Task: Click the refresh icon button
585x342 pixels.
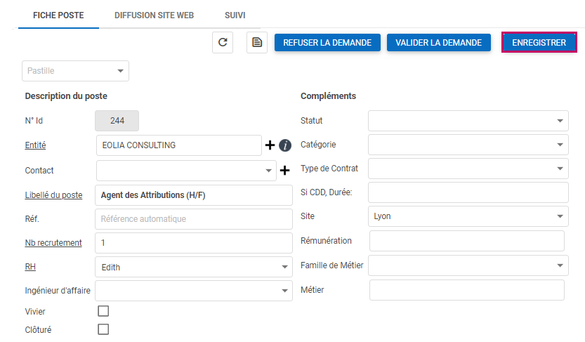Action: coord(223,42)
